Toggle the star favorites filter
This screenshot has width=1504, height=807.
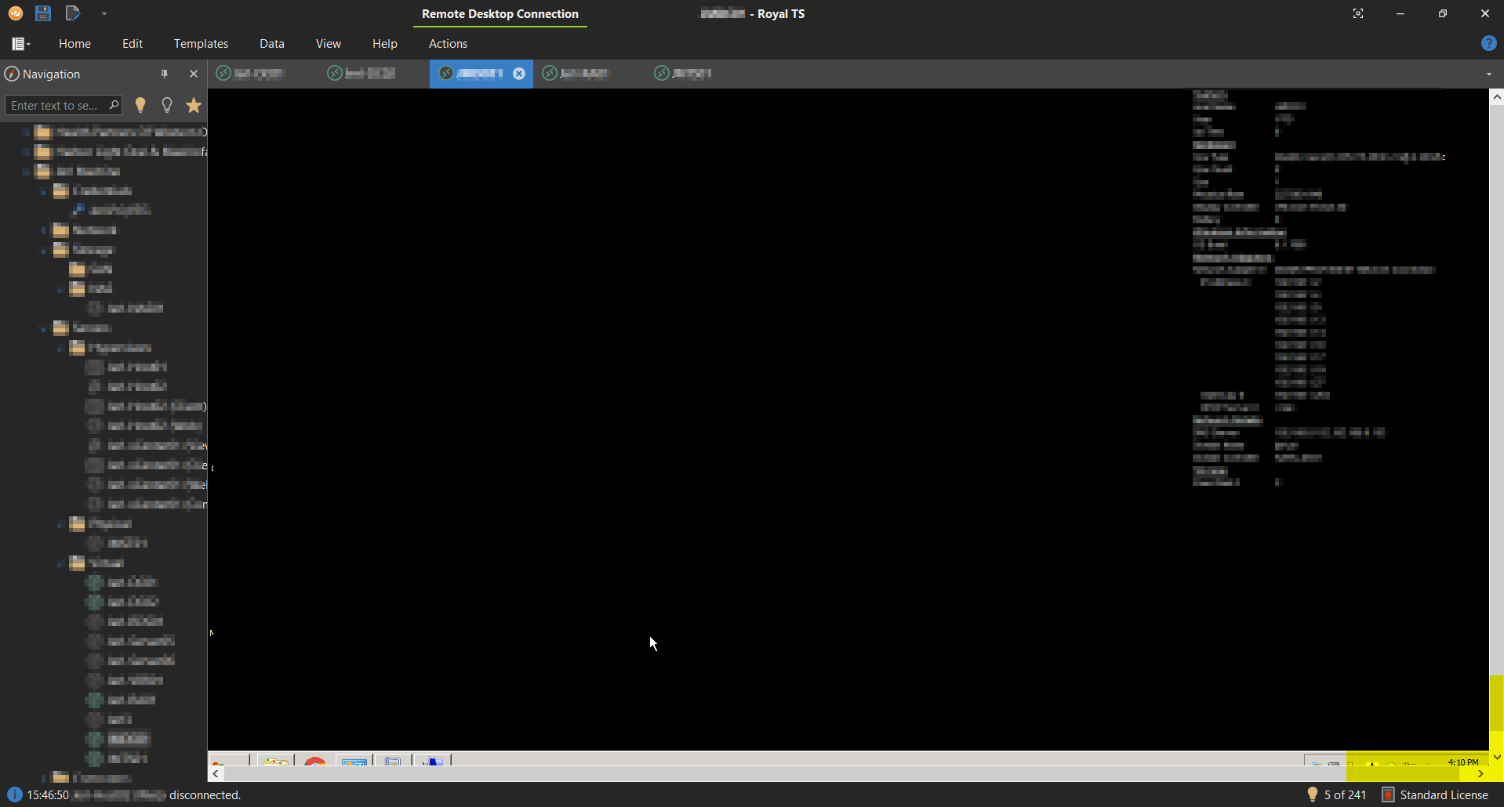pos(194,105)
